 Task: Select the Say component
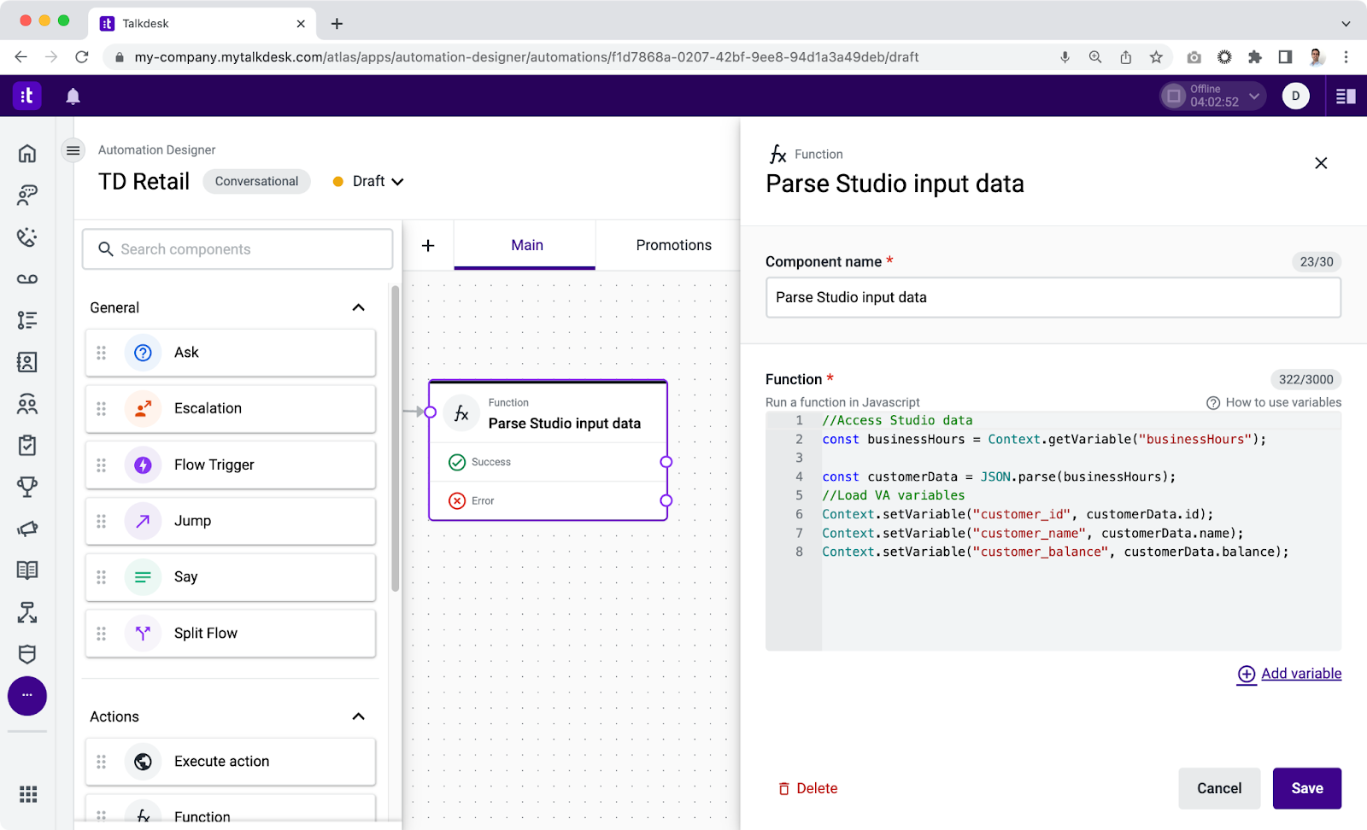point(231,577)
